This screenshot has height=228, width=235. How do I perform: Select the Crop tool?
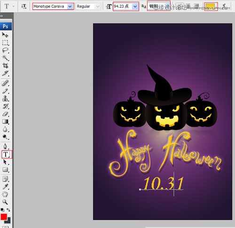pos(5,65)
